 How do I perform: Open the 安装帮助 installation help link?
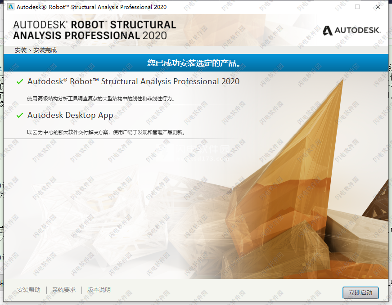point(28,290)
